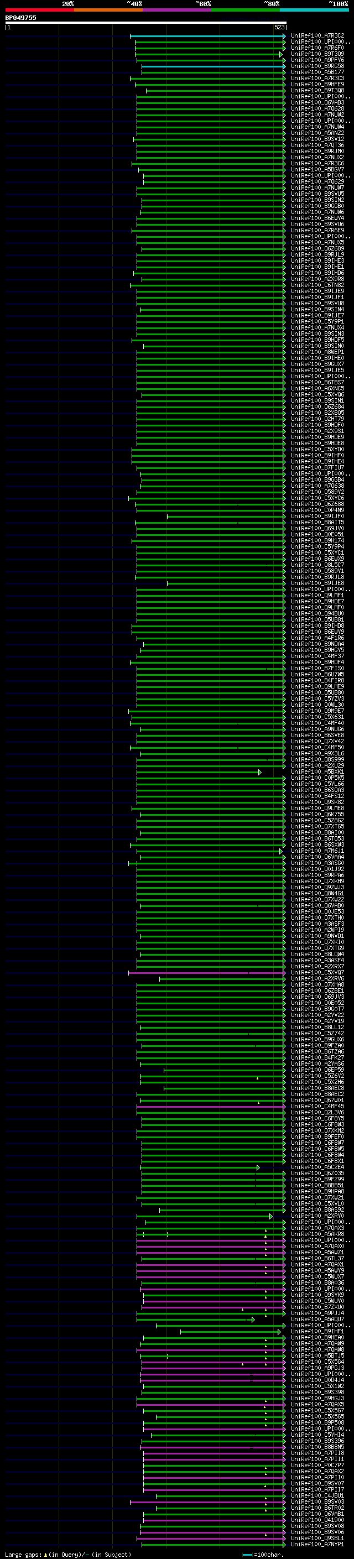The image size is (354, 1559).
Task: Click the purple alignment bar for UniRef100_B8B8N5
Action: [213, 1447]
